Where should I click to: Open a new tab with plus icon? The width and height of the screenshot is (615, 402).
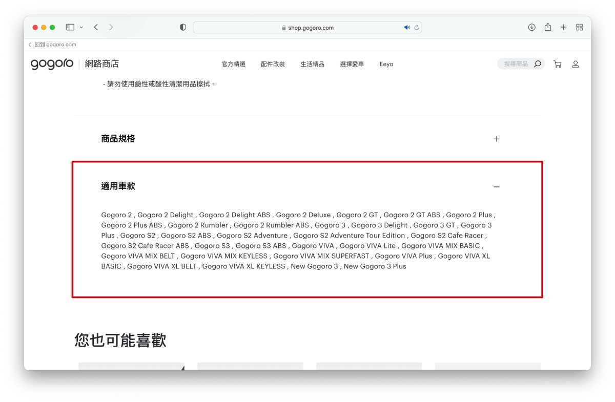point(563,27)
